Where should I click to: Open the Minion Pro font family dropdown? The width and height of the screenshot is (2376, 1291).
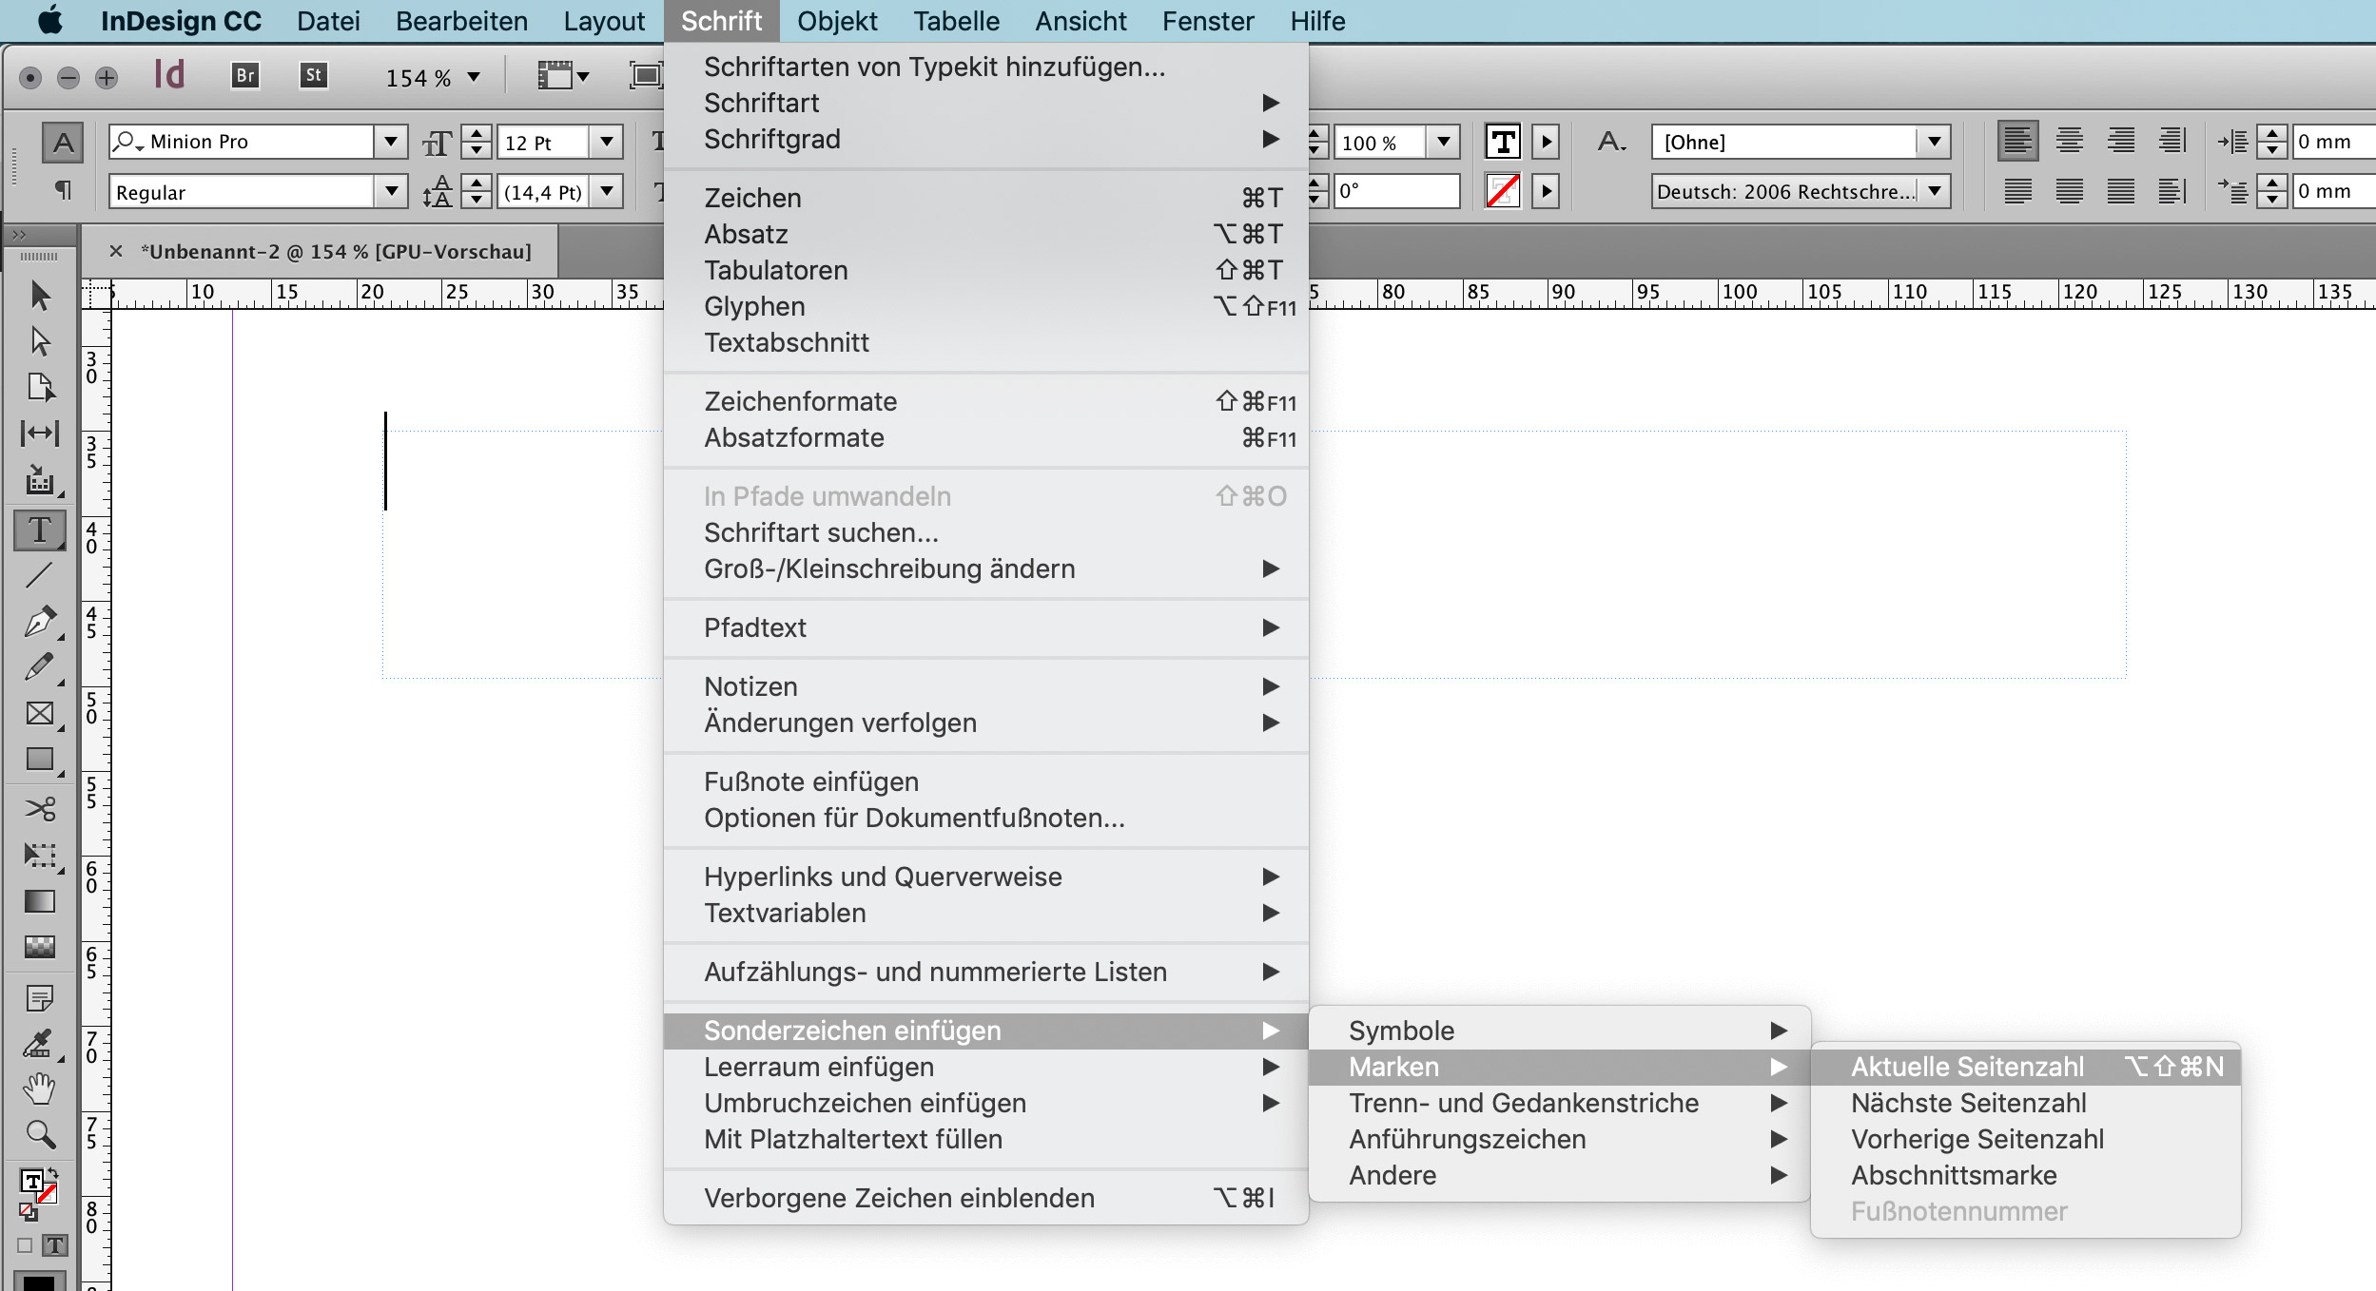390,143
